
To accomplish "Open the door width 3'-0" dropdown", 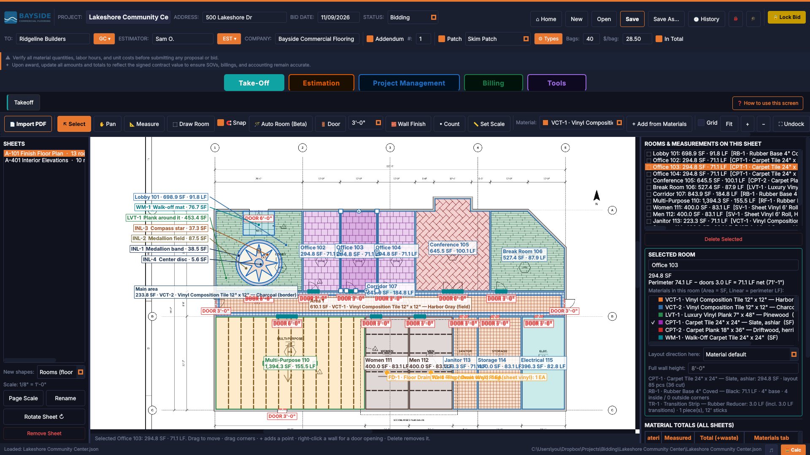I will (366, 123).
